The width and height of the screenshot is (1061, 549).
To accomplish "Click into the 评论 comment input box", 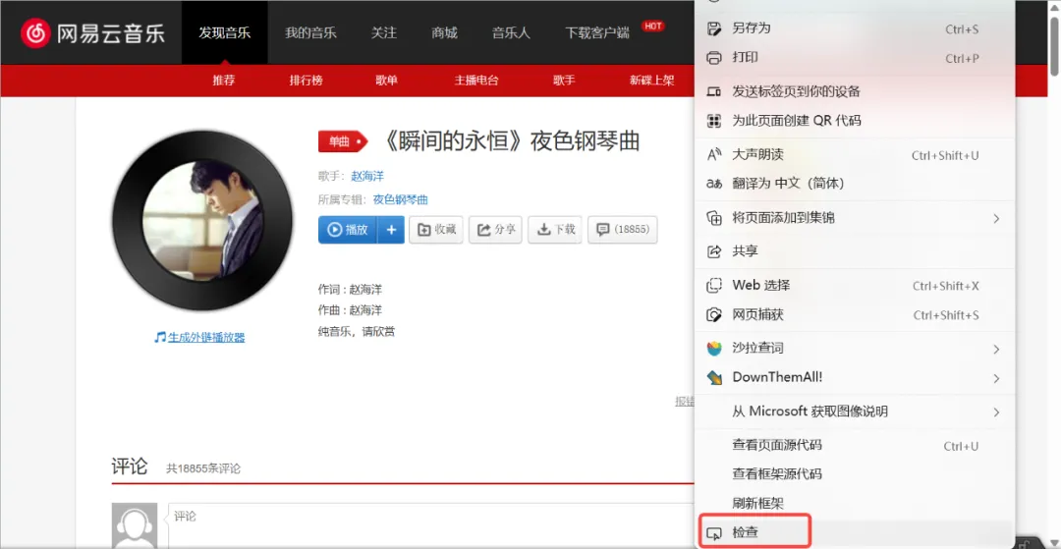I will (x=433, y=525).
